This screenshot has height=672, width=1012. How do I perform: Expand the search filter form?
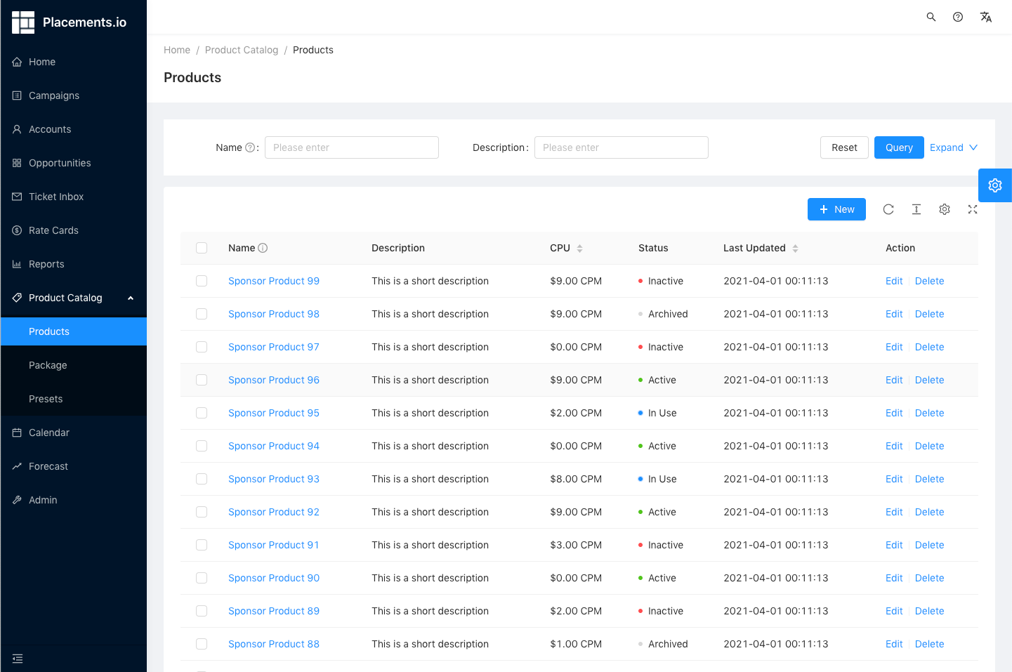[x=953, y=147]
